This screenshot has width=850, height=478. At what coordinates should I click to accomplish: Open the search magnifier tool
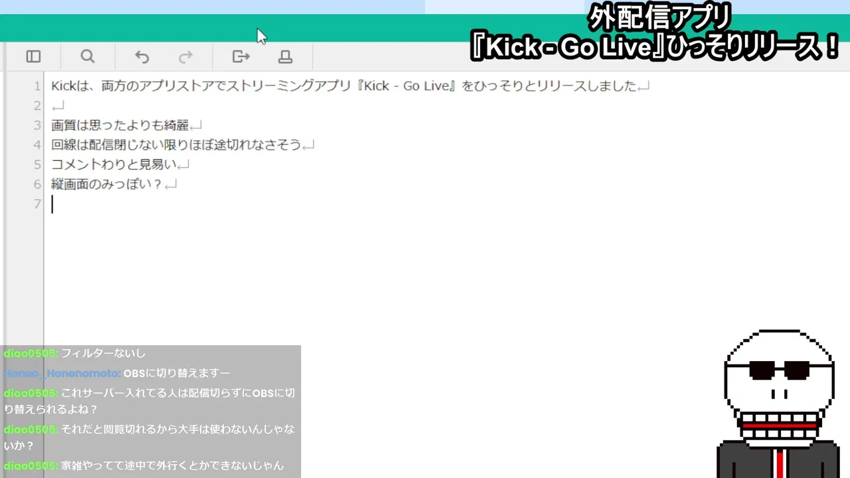coord(87,56)
